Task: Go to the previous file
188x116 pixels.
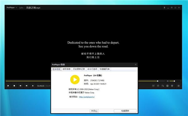Action: click(x=20, y=86)
